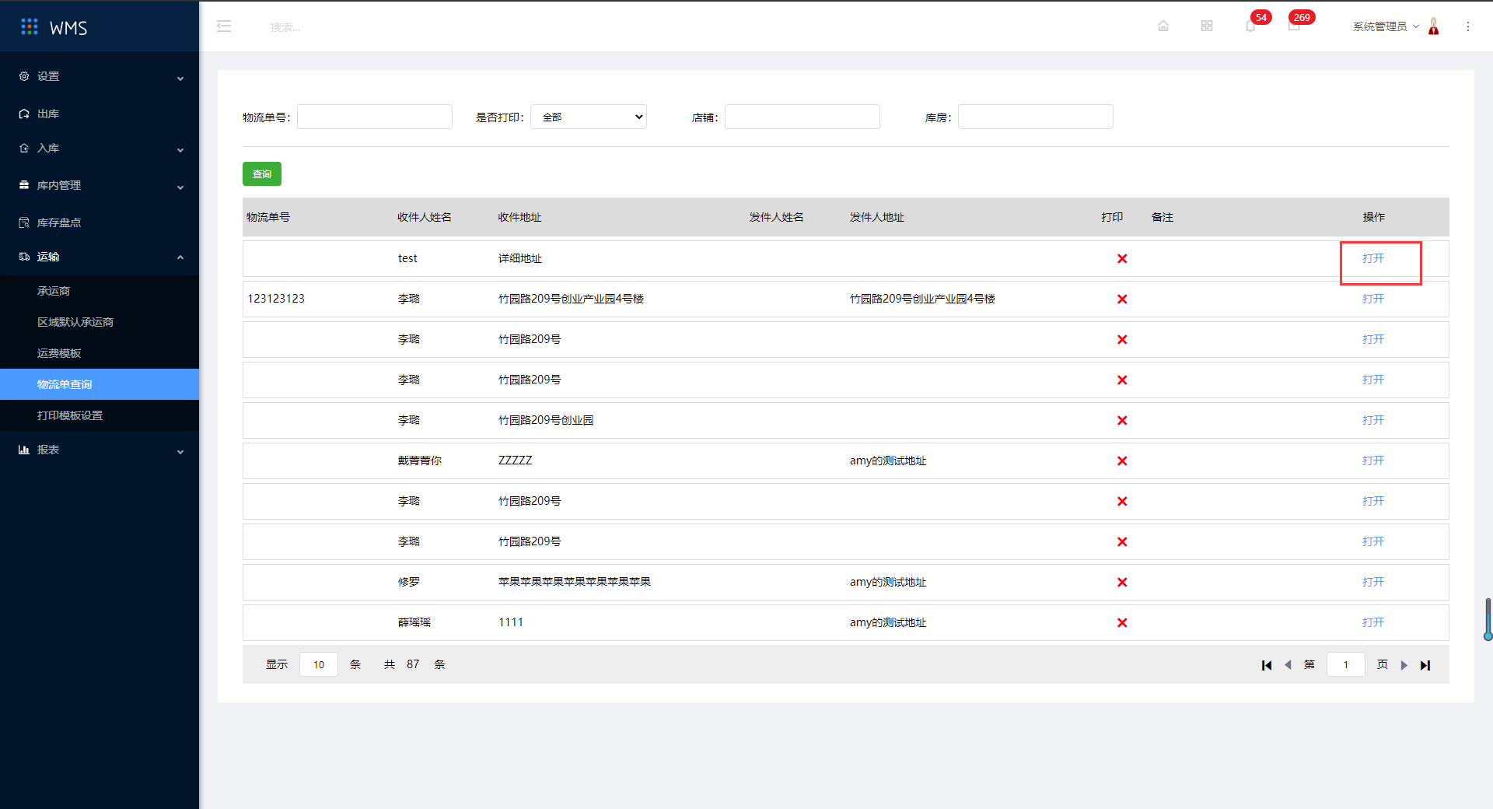Image resolution: width=1493 pixels, height=809 pixels.
Task: Click 打开 link in the 戴菁菁你 row
Action: click(x=1373, y=461)
